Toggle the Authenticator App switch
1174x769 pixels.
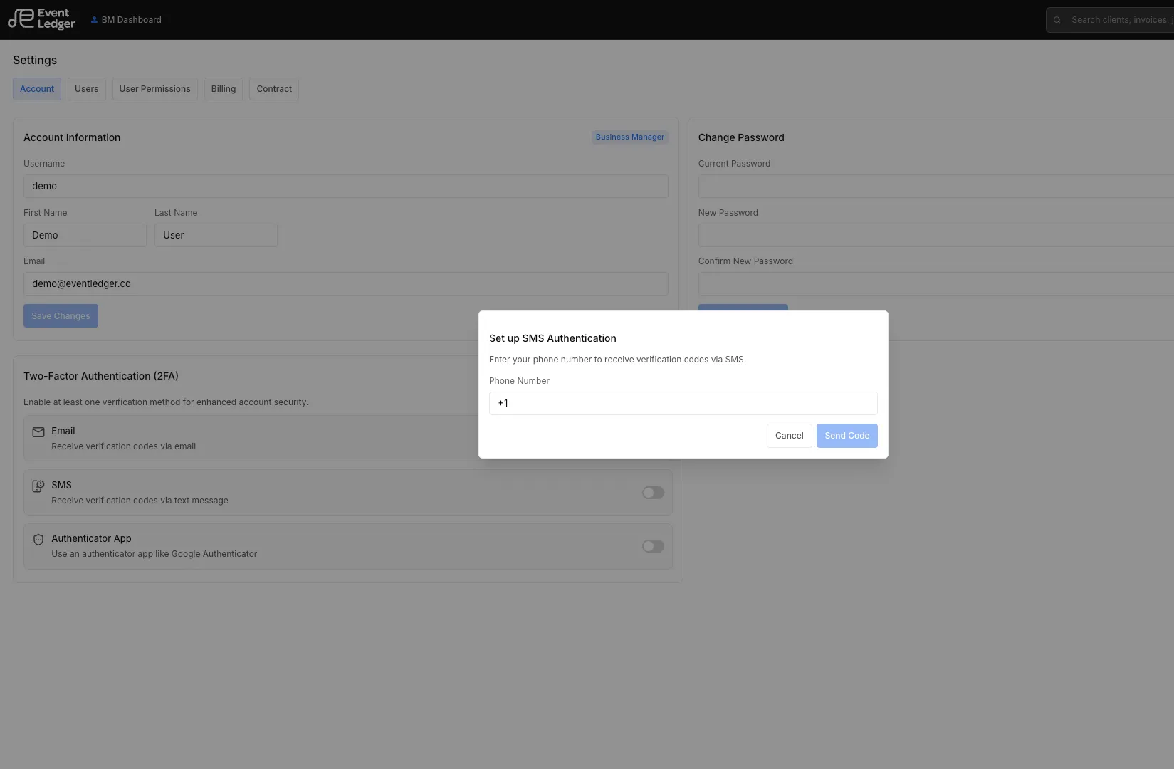point(653,546)
